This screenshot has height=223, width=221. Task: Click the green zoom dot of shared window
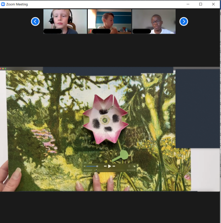tap(5, 69)
